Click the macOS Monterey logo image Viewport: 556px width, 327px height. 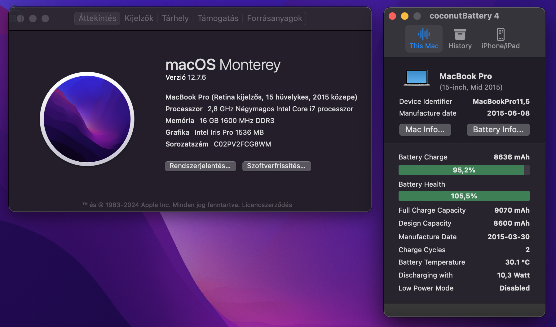87,119
